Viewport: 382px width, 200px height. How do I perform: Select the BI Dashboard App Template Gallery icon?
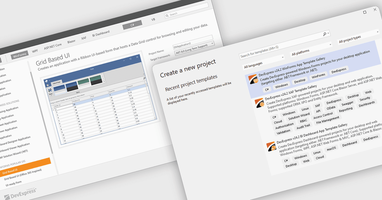[x=271, y=147]
